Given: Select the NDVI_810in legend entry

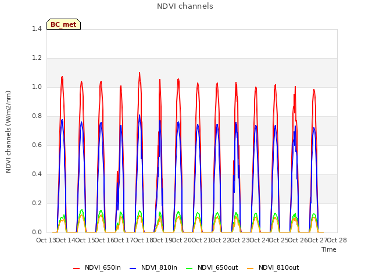Looking at the screenshot, I should pos(153,267).
